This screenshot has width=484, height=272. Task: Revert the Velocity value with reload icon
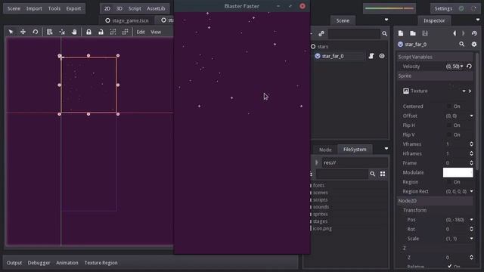469,66
